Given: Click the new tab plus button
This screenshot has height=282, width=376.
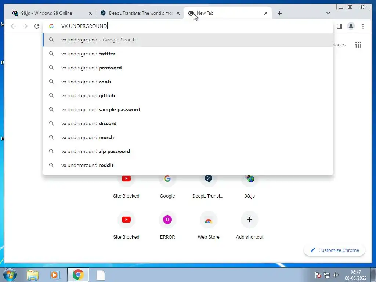Looking at the screenshot, I should click(279, 13).
